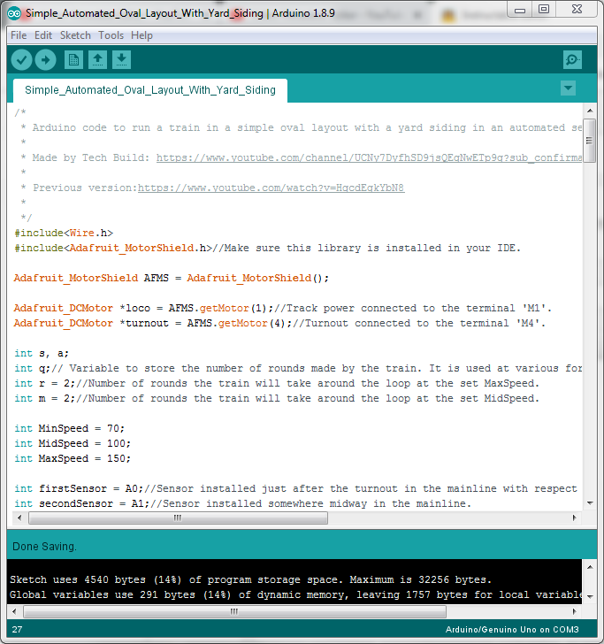Close the Arduino IDE window
The height and width of the screenshot is (644, 604).
click(x=577, y=9)
